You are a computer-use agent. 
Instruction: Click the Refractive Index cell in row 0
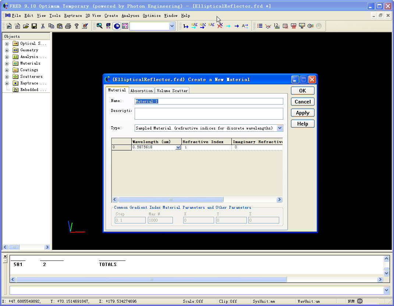(206, 147)
